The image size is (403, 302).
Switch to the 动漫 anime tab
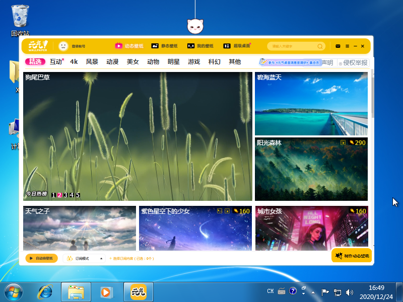coord(112,62)
